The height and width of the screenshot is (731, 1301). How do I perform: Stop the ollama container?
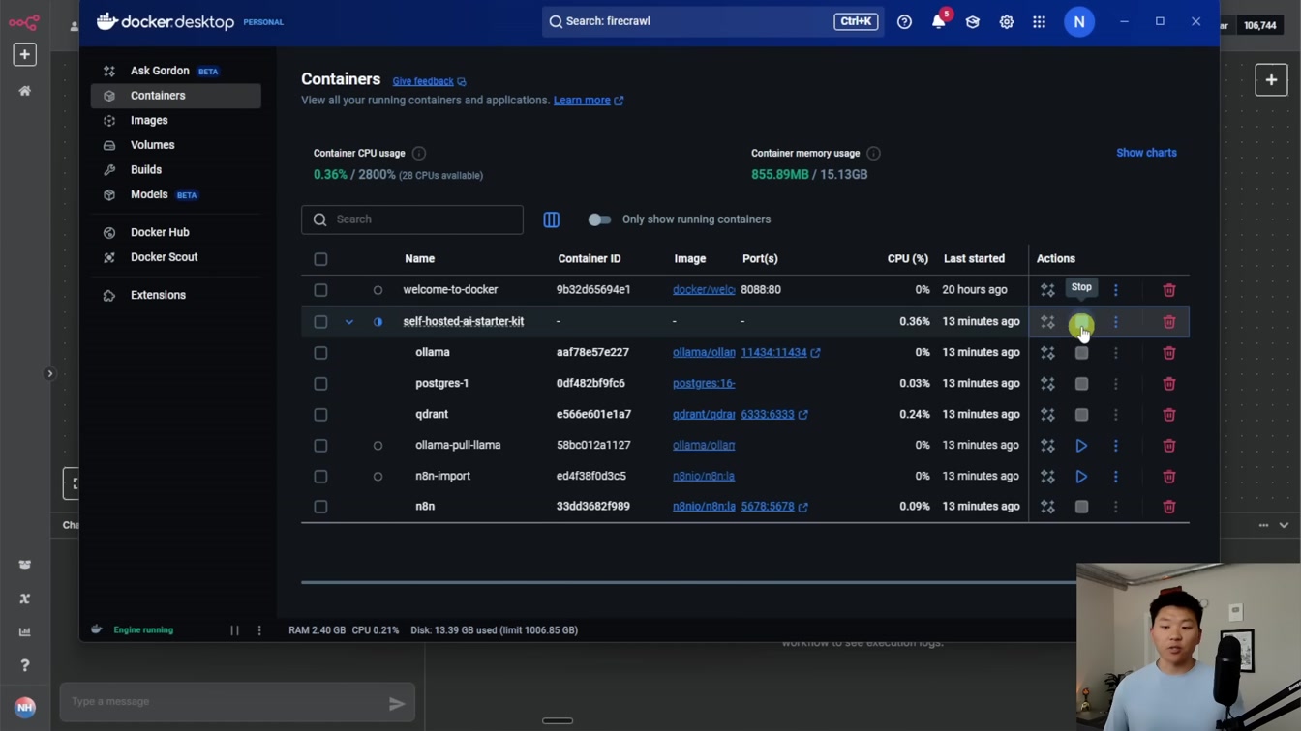(1081, 353)
